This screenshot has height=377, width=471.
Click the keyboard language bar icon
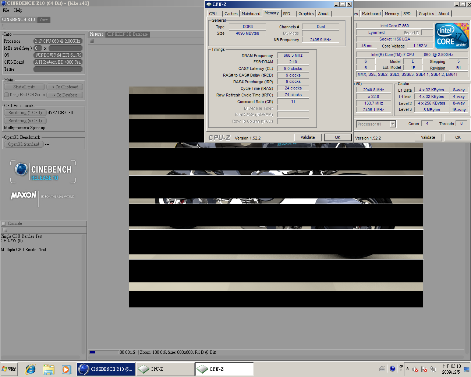[x=382, y=369]
